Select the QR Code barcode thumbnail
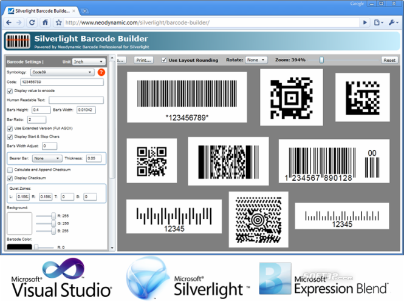The image size is (404, 302). (x=152, y=161)
